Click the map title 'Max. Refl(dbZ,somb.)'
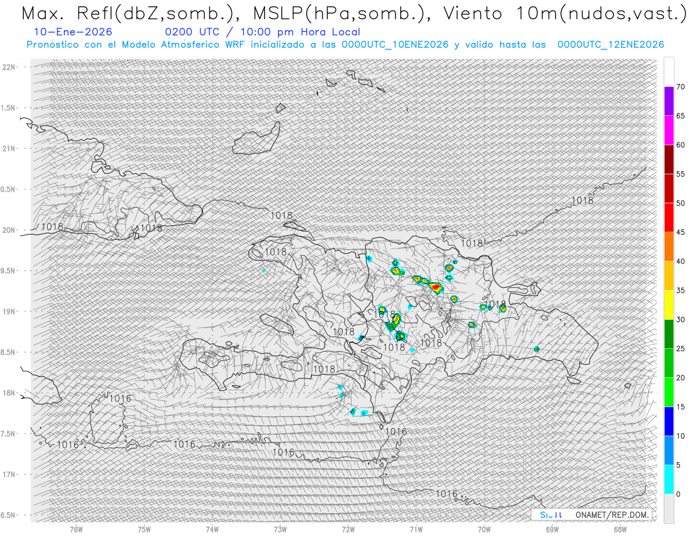Viewport: 696px width, 537px height. 131,13
